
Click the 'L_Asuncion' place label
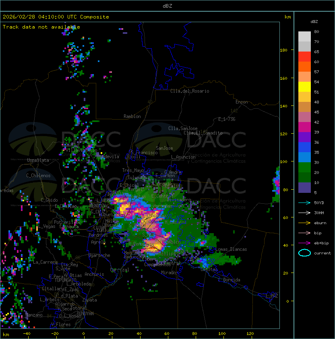183,157
